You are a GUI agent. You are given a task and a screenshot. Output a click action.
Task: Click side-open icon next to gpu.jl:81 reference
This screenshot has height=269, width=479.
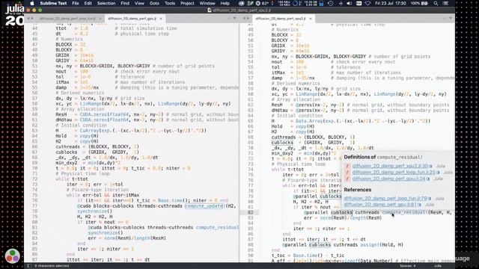point(420,205)
